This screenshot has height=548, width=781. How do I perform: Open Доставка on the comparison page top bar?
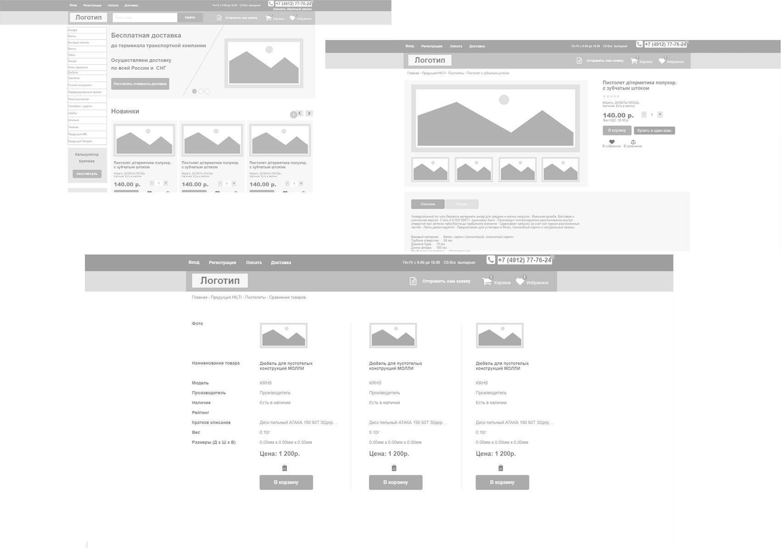click(281, 262)
